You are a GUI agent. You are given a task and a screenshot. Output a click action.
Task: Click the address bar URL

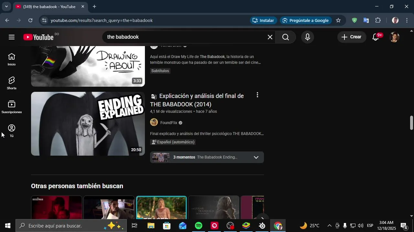tap(102, 20)
